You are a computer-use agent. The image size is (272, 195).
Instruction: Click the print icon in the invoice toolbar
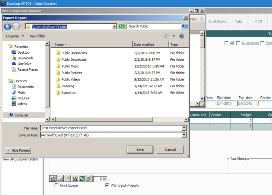point(54,179)
